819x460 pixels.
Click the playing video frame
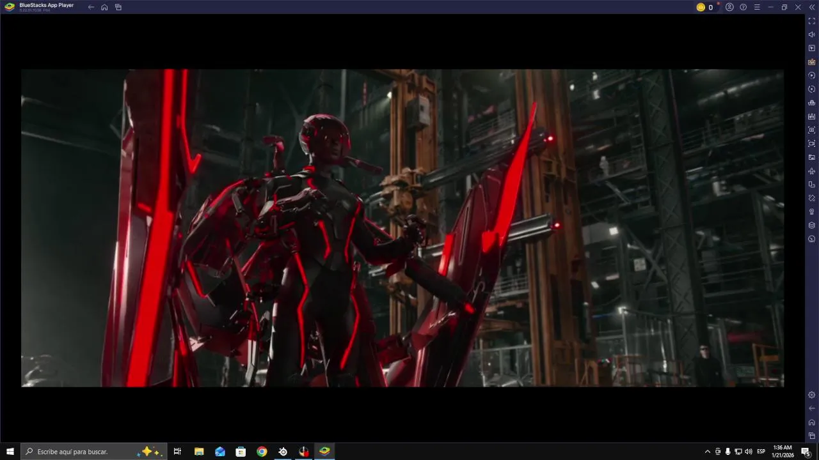pos(402,228)
